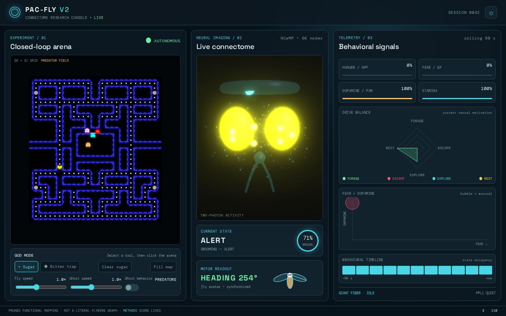
Task: Click the Clear sugar button
Action: click(115, 267)
